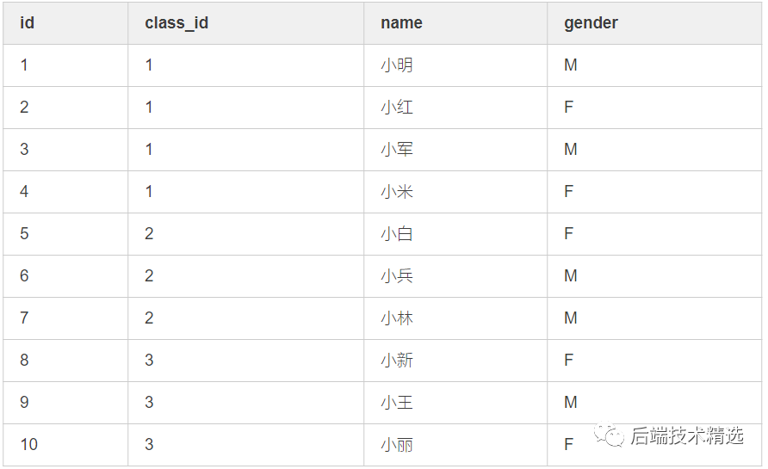Select the name cell 小白
This screenshot has height=469, width=768.
[x=397, y=234]
